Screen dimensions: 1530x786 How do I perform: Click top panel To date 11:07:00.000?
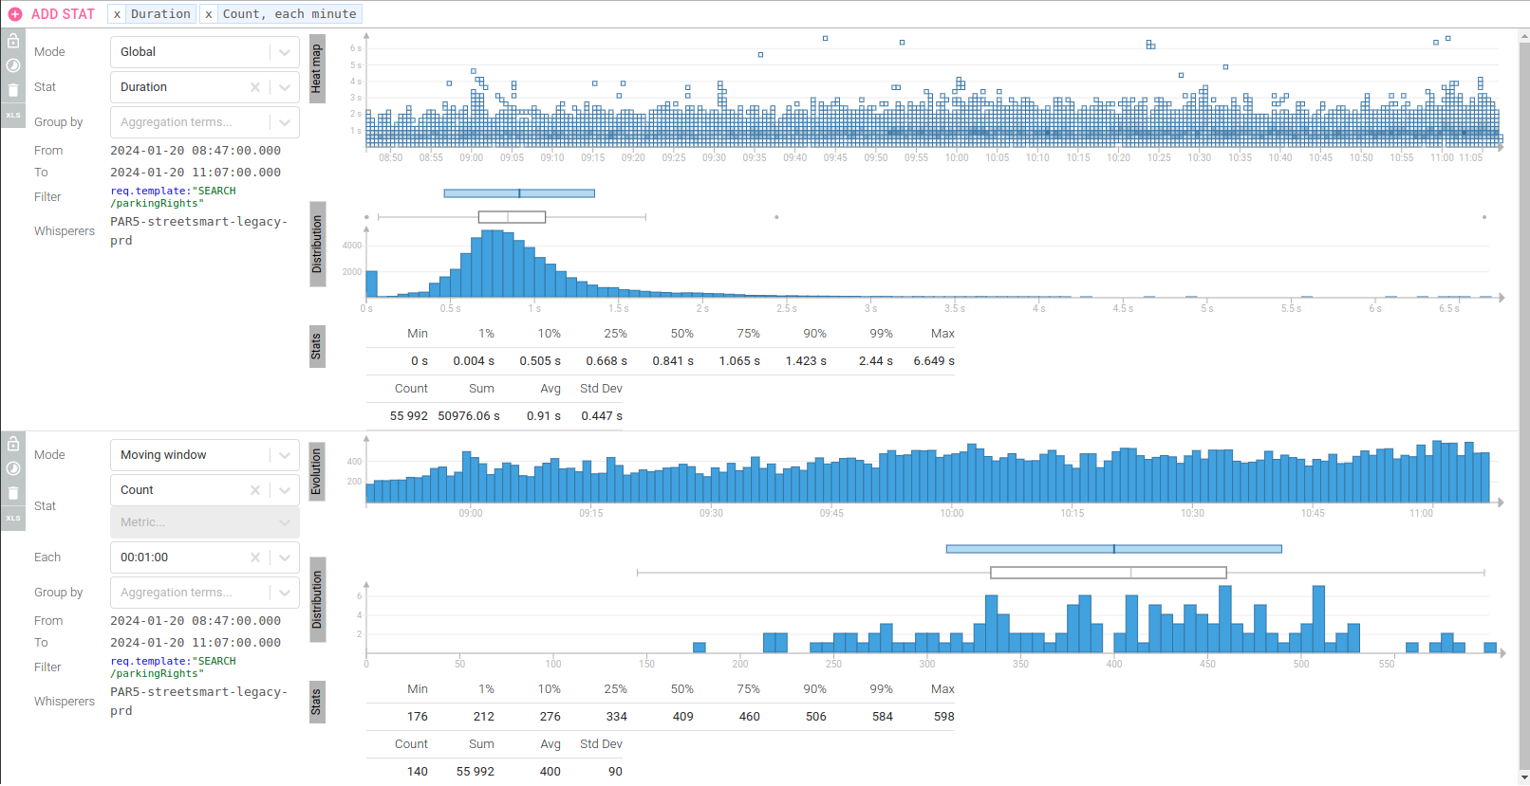click(x=196, y=173)
